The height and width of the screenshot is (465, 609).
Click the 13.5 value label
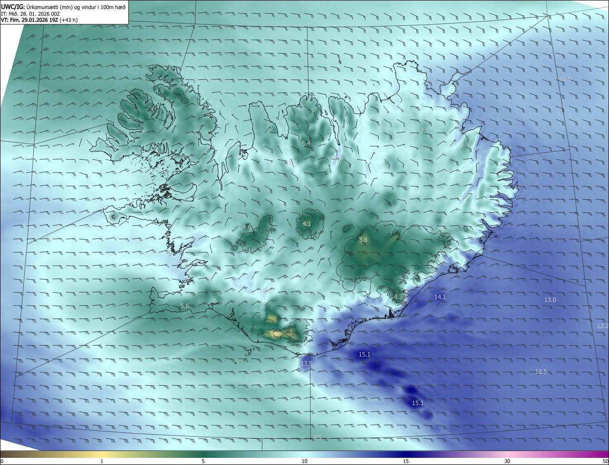[306, 364]
